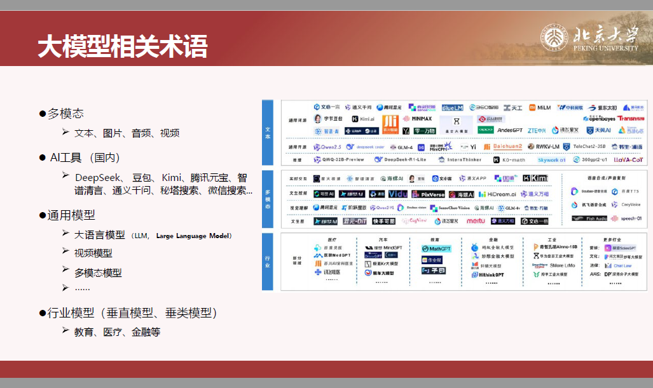Click the bullet heading 通用模型
Screen dimensions: 653x388
click(71, 215)
